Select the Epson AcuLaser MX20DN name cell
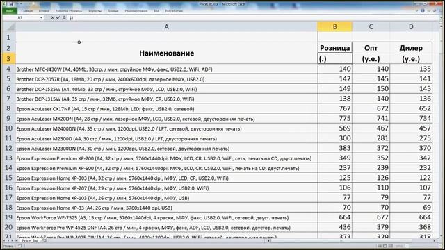445x250 pixels. tap(166, 119)
